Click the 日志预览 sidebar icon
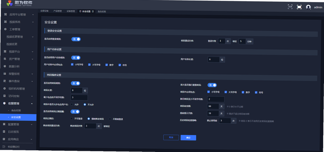Viewport: 324px width, 152px height. click(4, 131)
